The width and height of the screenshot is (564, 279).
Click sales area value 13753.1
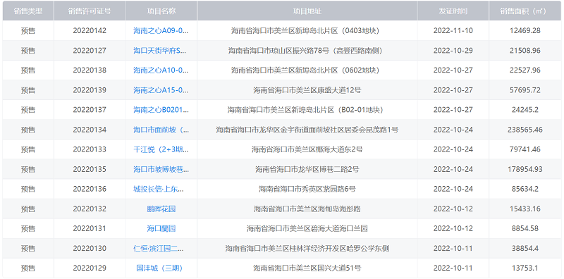click(x=525, y=268)
